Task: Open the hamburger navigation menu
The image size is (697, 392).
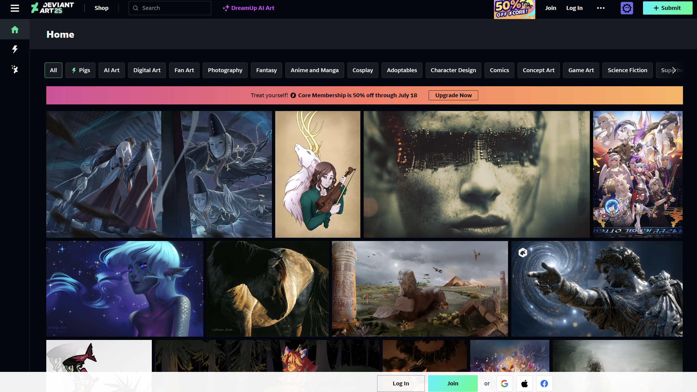Action: pos(15,8)
